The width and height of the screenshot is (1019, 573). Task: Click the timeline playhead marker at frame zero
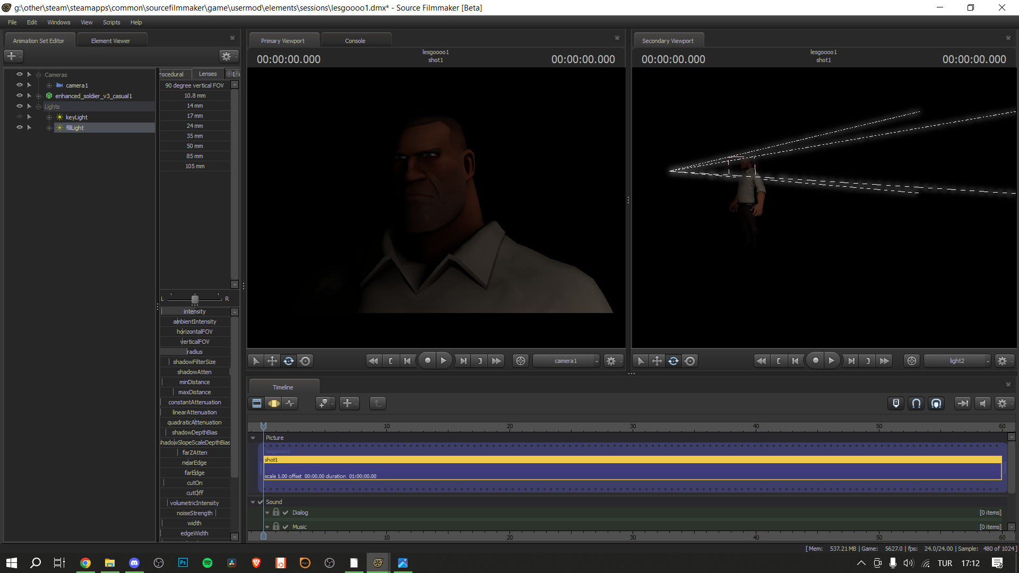point(263,426)
